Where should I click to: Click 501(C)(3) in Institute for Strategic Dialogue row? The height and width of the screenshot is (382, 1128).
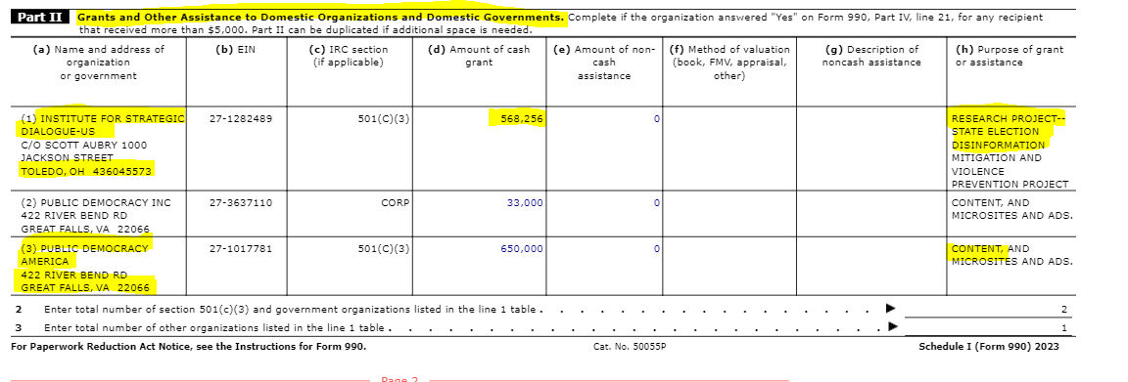(x=384, y=118)
